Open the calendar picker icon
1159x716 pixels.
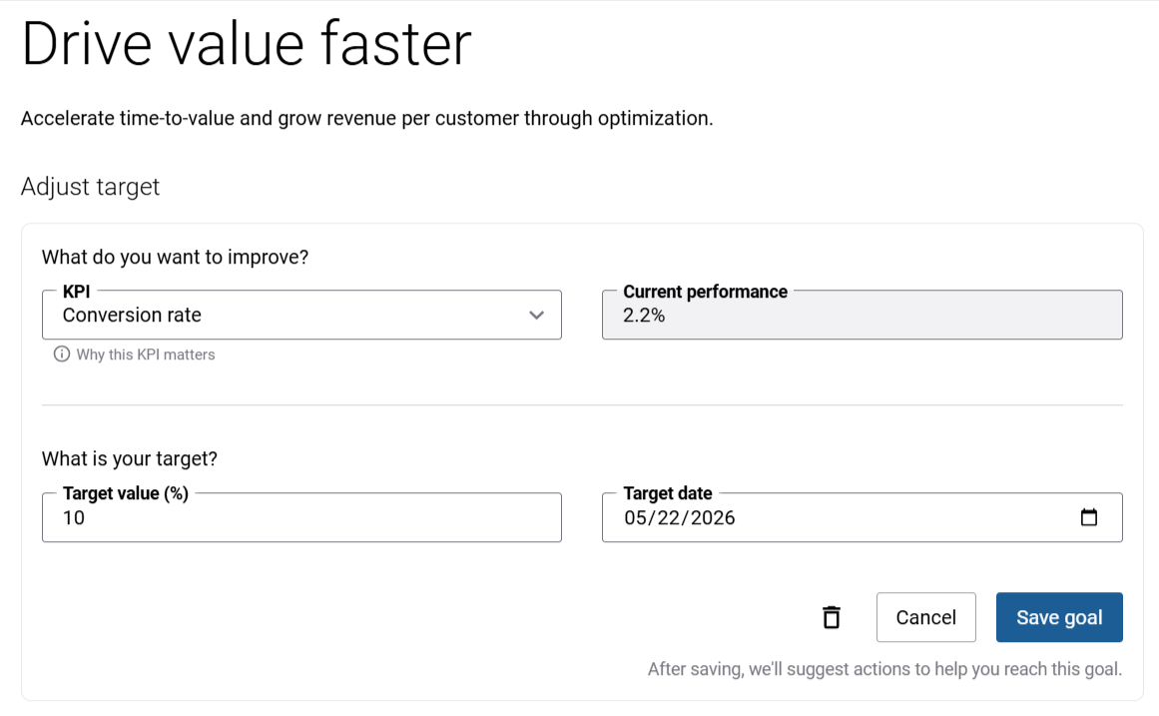[1089, 517]
